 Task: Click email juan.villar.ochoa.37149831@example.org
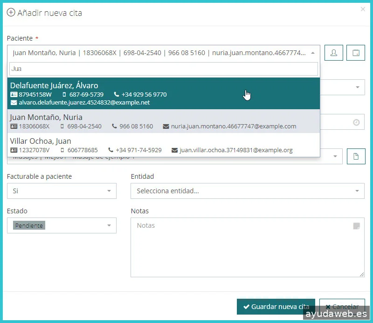click(x=236, y=150)
